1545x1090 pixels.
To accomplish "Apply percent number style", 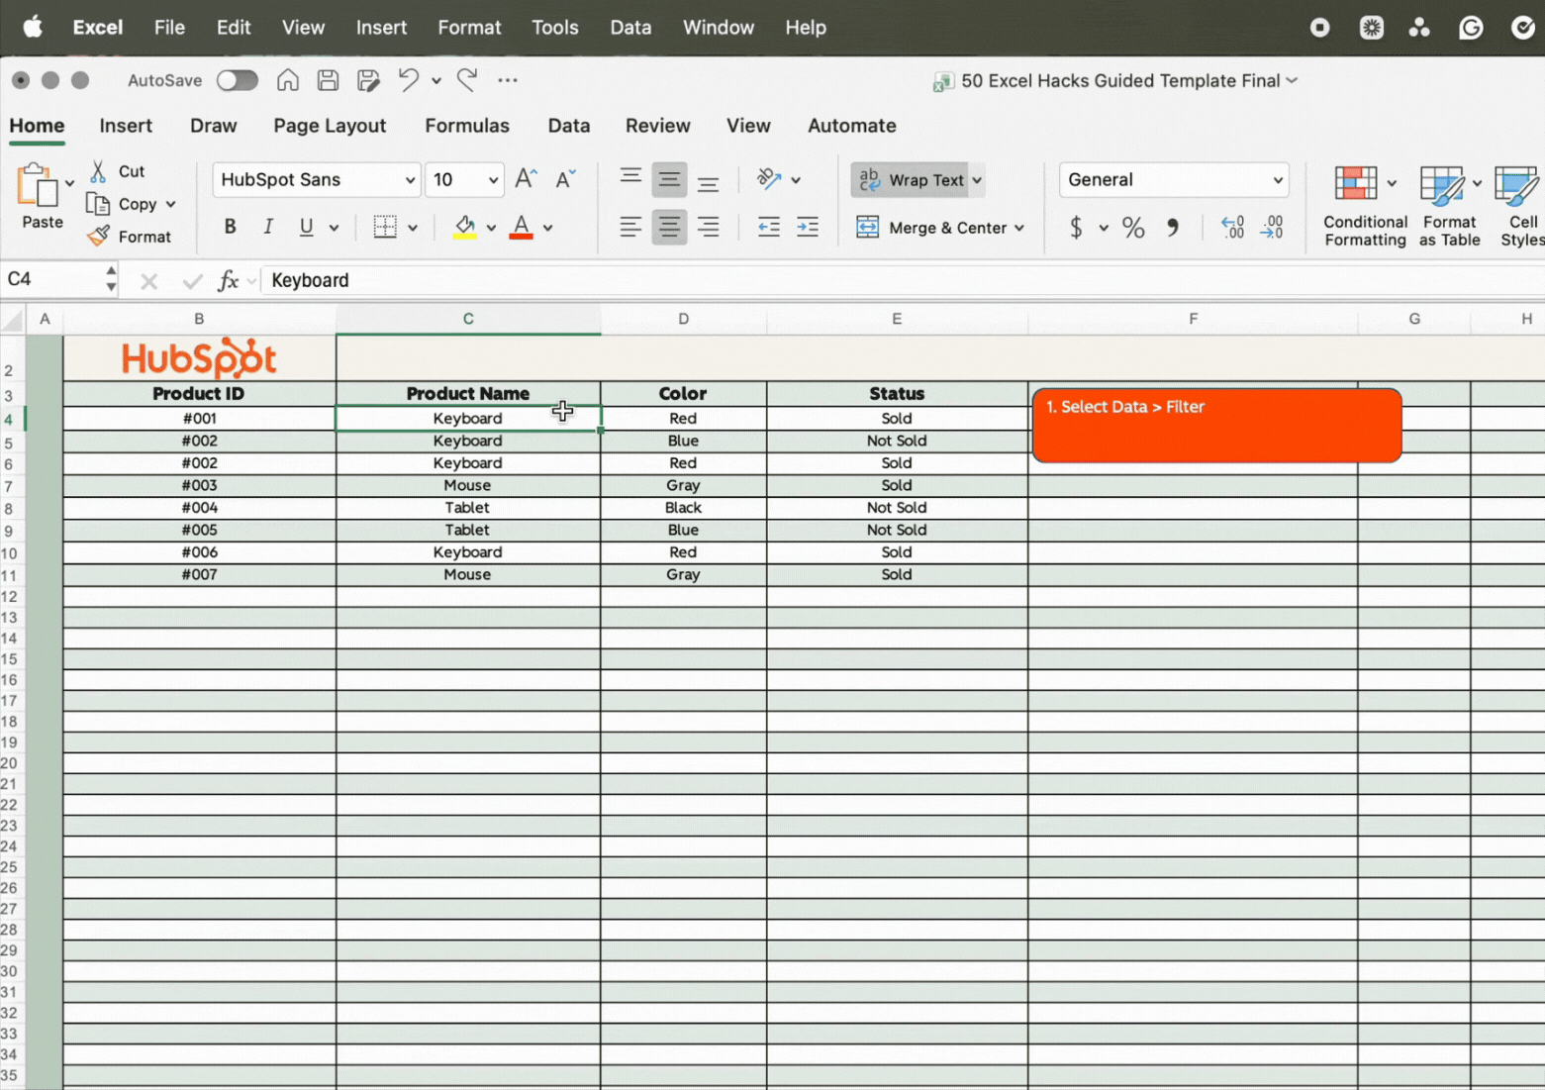I will (1133, 227).
